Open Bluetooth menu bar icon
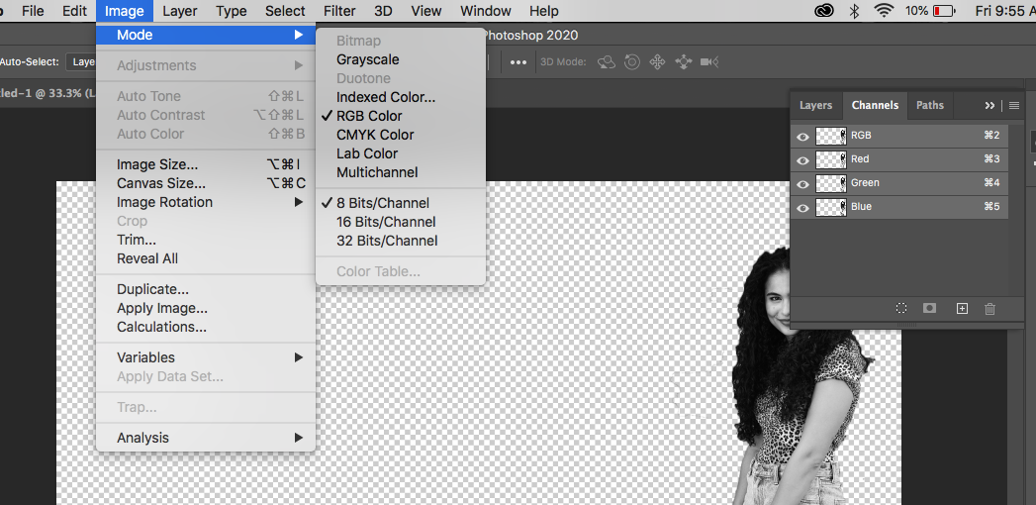This screenshot has height=505, width=1036. pyautogui.click(x=854, y=11)
